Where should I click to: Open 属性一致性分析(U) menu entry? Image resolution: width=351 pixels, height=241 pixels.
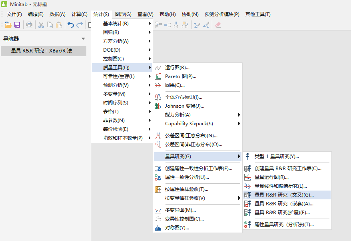coord(187,177)
